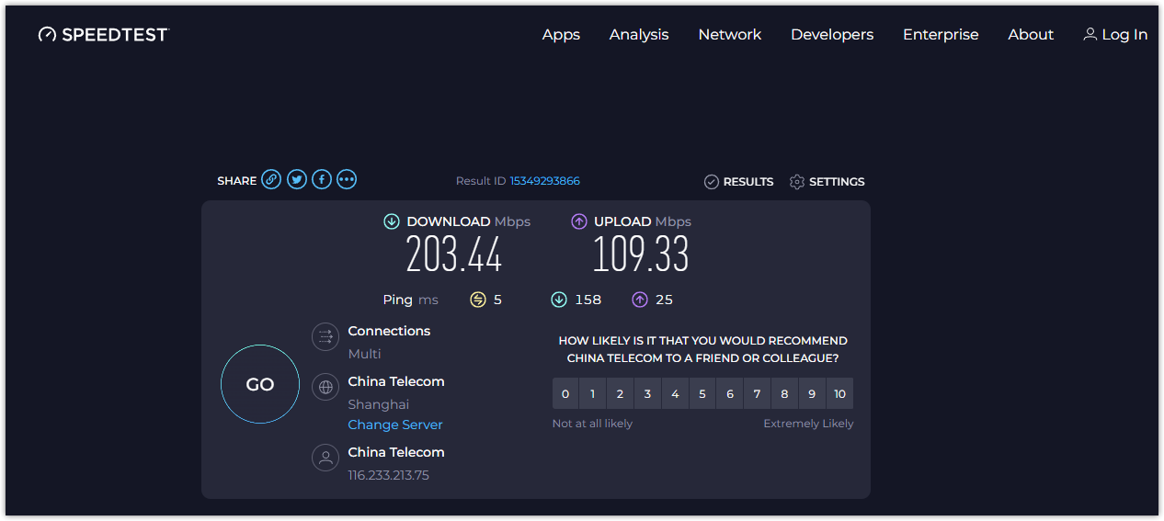
Task: View test Results
Action: click(738, 182)
